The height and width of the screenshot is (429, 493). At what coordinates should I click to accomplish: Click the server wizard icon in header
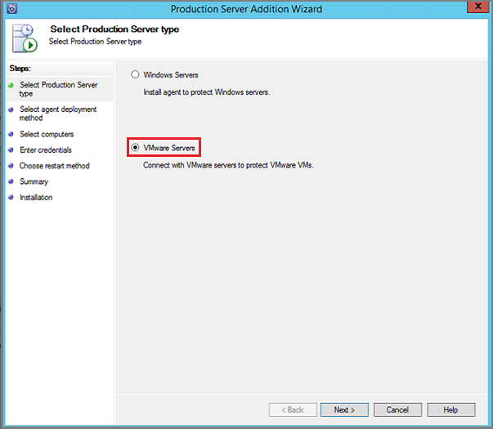click(x=25, y=38)
